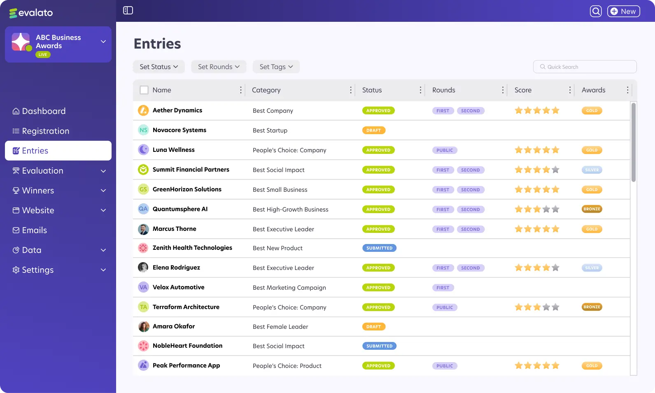The image size is (655, 393).
Task: Click the ABC Business Awards star logo
Action: pos(21,42)
